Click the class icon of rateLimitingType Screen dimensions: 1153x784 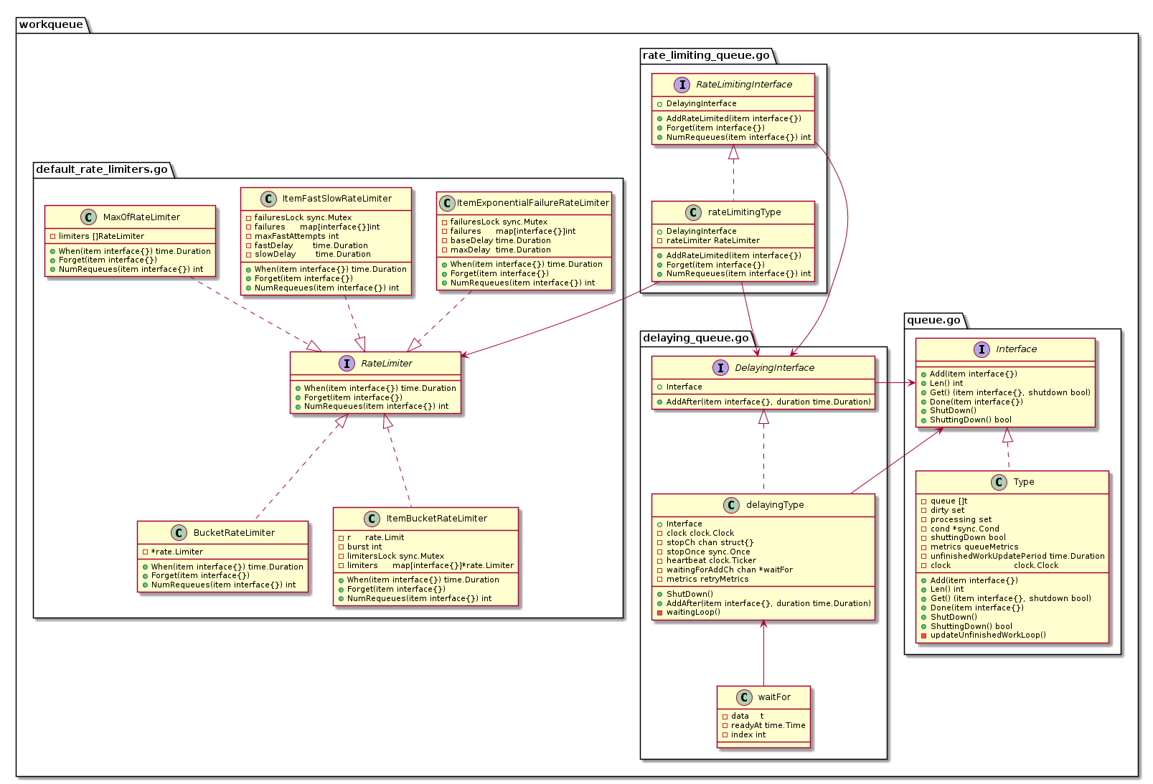coord(695,212)
